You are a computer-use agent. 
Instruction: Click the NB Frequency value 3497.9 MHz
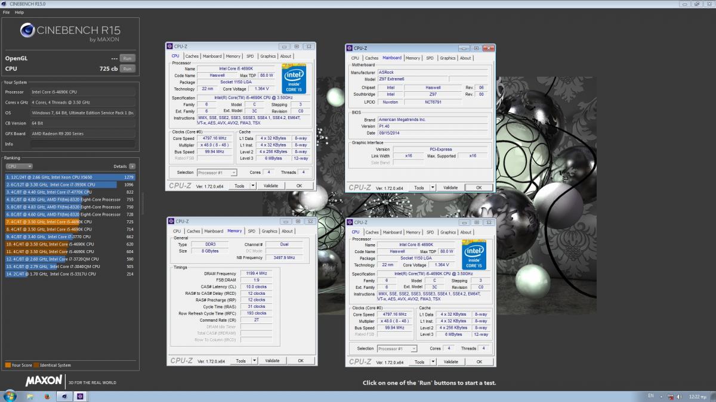point(283,258)
